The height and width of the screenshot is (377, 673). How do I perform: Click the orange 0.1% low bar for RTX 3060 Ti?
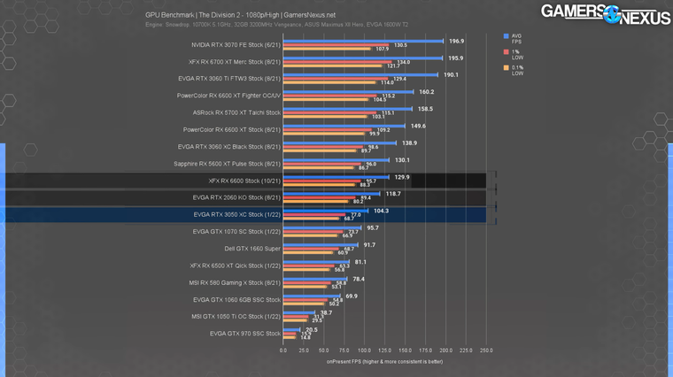(329, 82)
